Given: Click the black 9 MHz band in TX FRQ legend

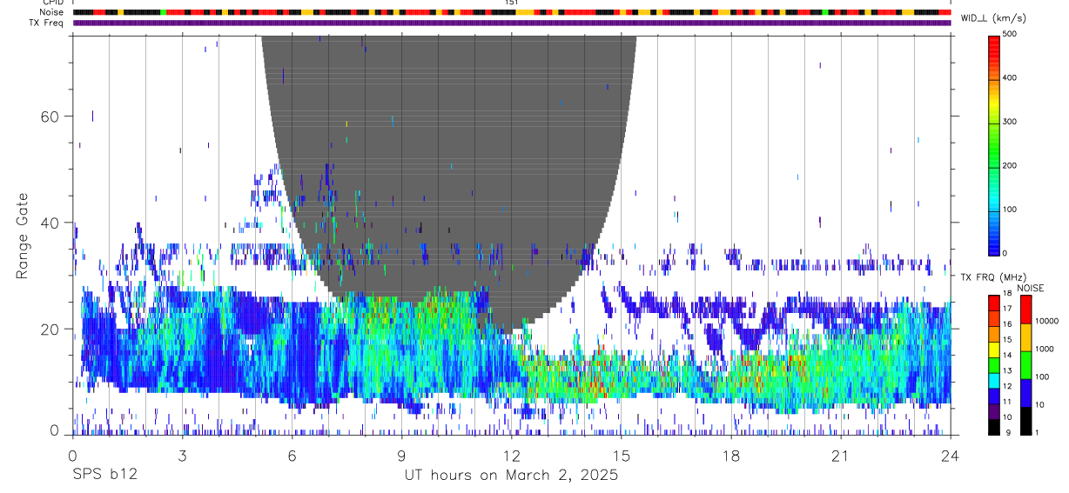Looking at the screenshot, I should click(x=994, y=427).
